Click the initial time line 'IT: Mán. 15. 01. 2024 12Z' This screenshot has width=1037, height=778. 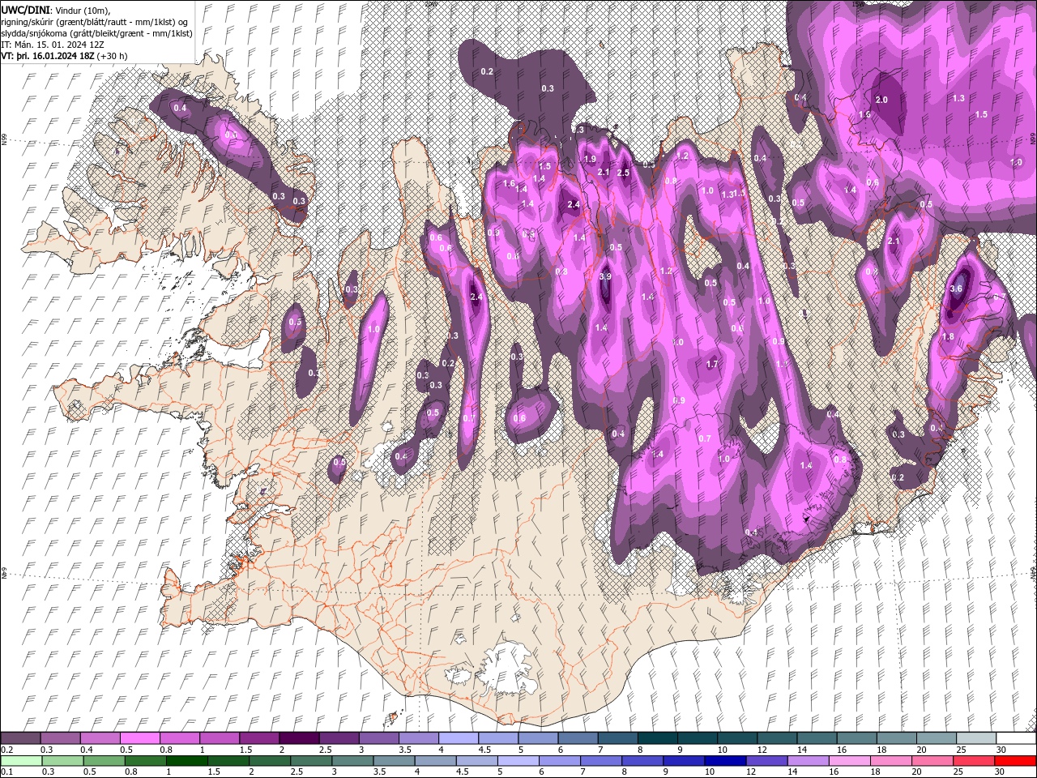54,45
